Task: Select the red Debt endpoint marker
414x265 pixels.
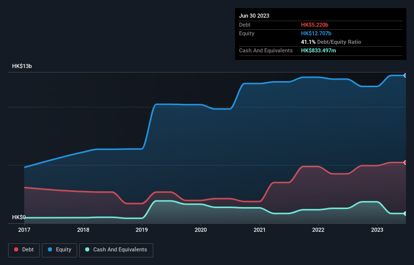Action: (x=405, y=162)
